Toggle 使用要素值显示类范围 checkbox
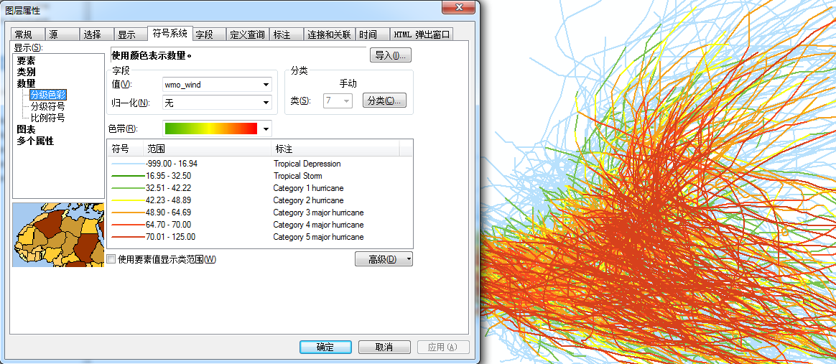 click(x=111, y=259)
